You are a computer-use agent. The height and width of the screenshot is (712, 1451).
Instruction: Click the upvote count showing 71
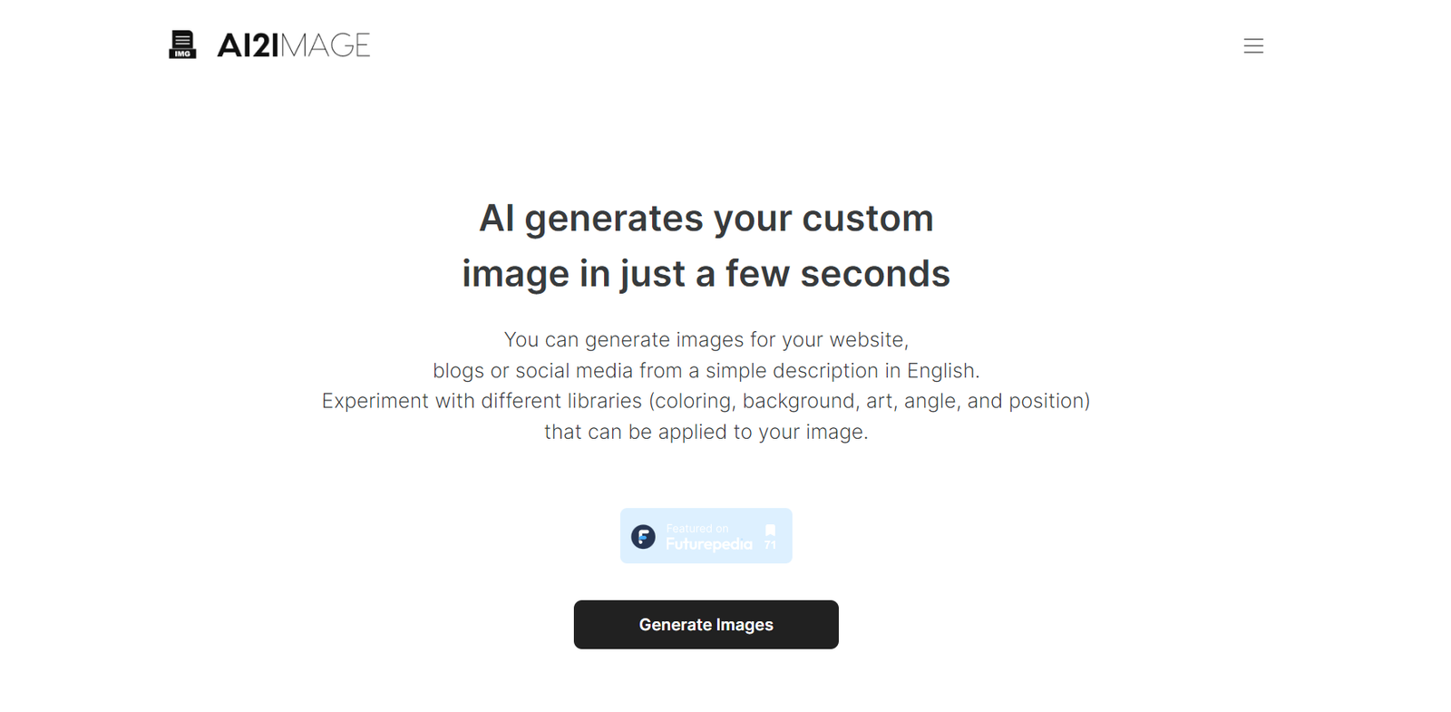click(769, 544)
